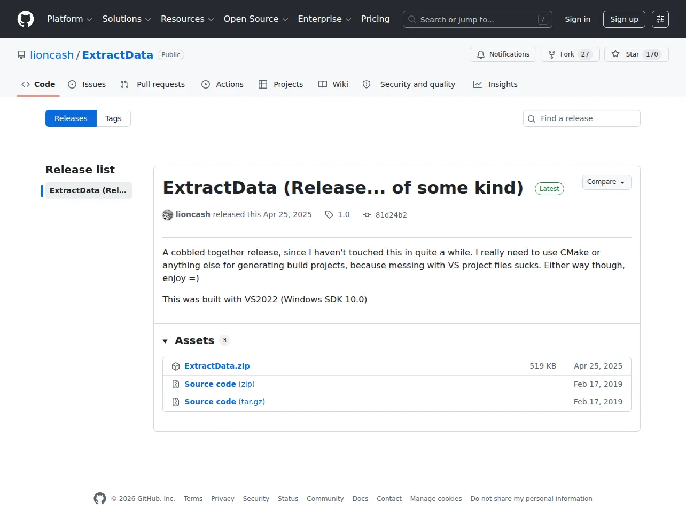Download ExtractData.zip asset
Viewport: 686px width, 527px height.
click(x=217, y=366)
